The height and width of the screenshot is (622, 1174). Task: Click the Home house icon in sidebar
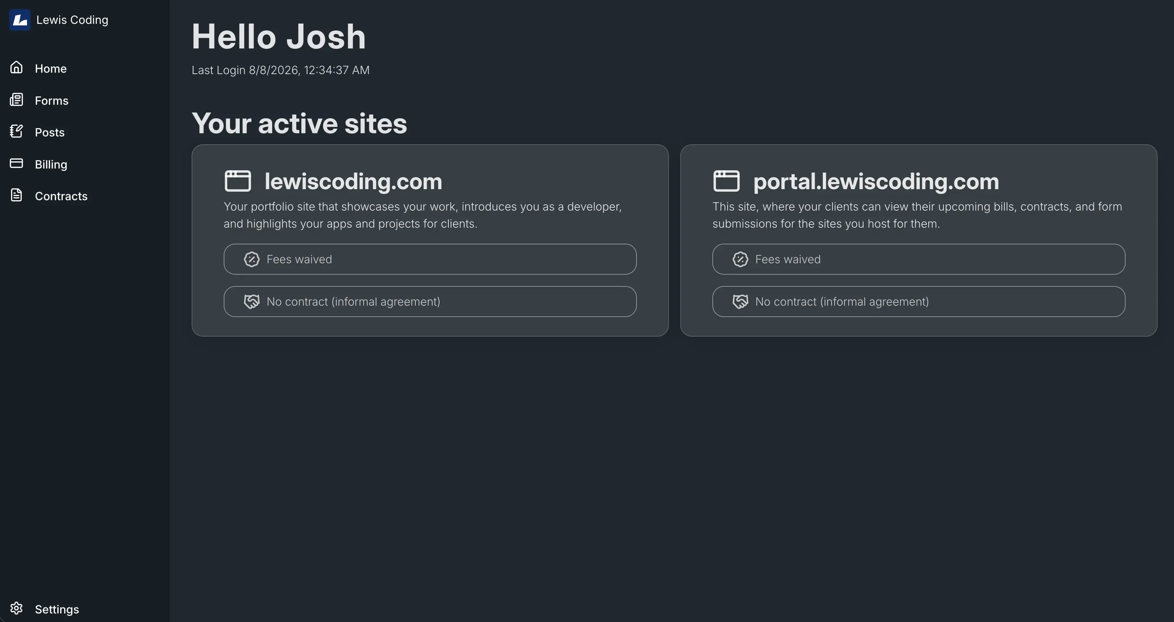16,67
